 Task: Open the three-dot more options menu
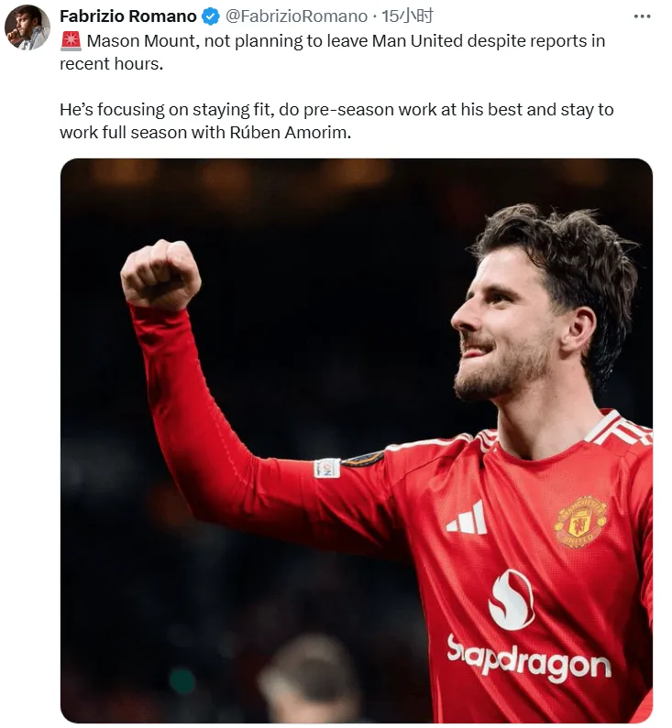(x=642, y=16)
